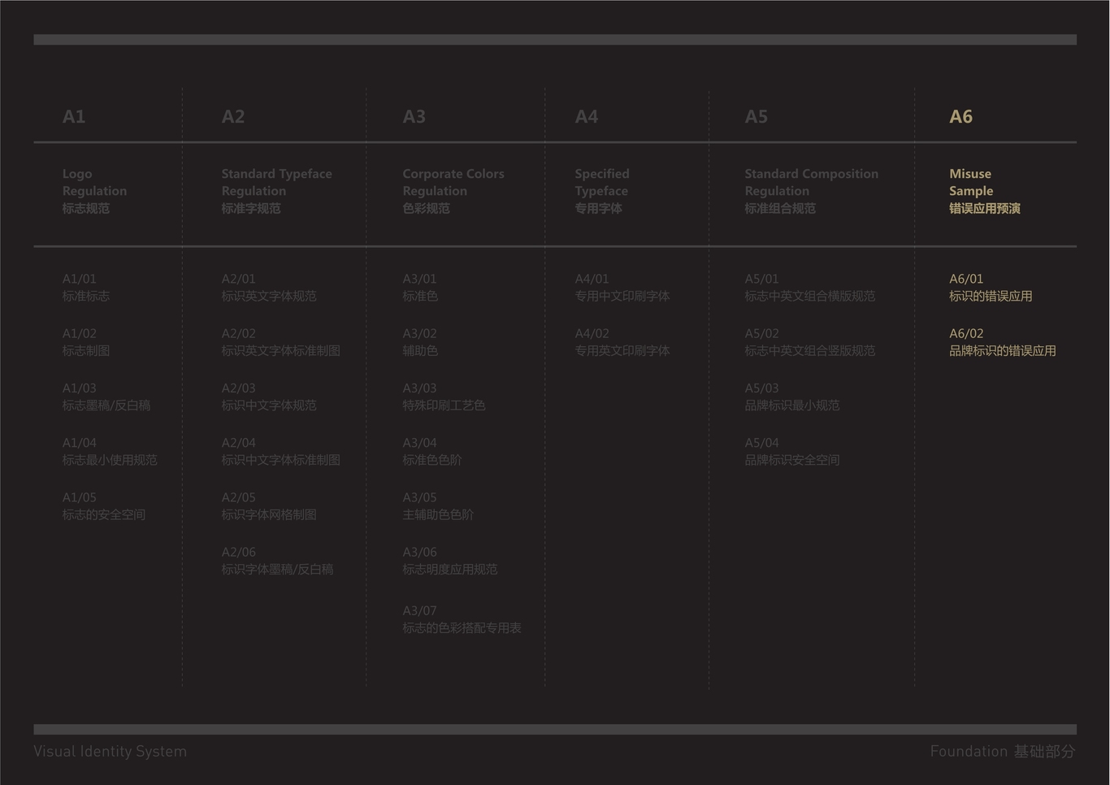This screenshot has width=1110, height=785.
Task: Open entry A2/03 标识中文字体规范
Action: click(x=269, y=397)
